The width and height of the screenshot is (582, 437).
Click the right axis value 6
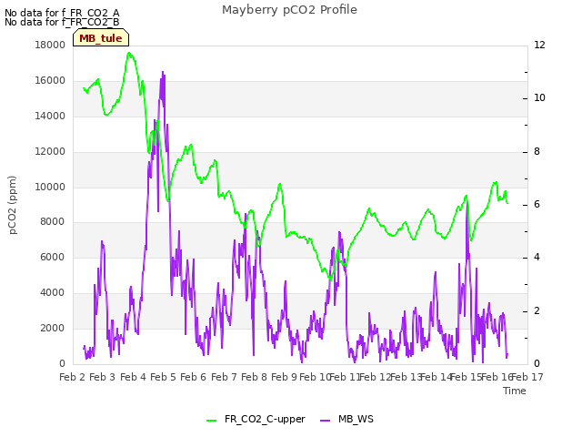[537, 204]
